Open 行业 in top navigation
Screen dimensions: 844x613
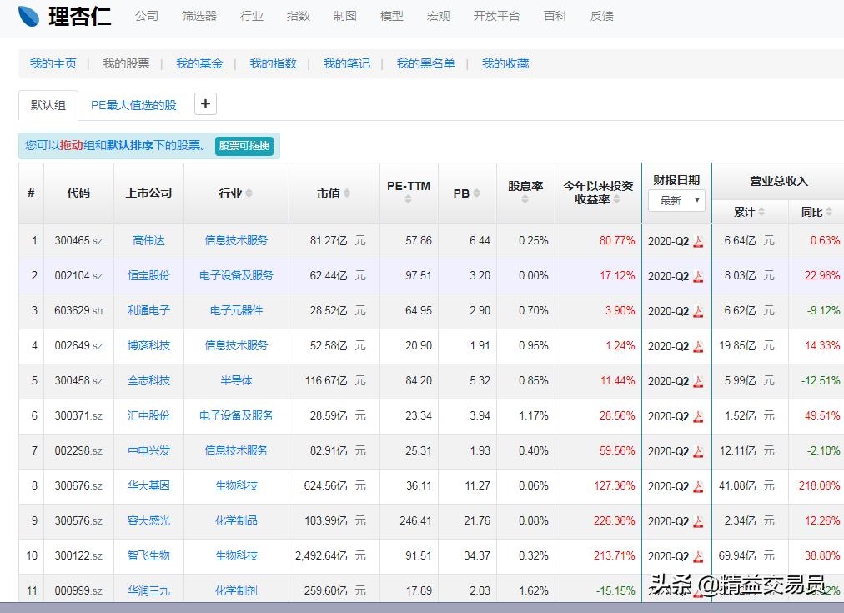[x=251, y=16]
